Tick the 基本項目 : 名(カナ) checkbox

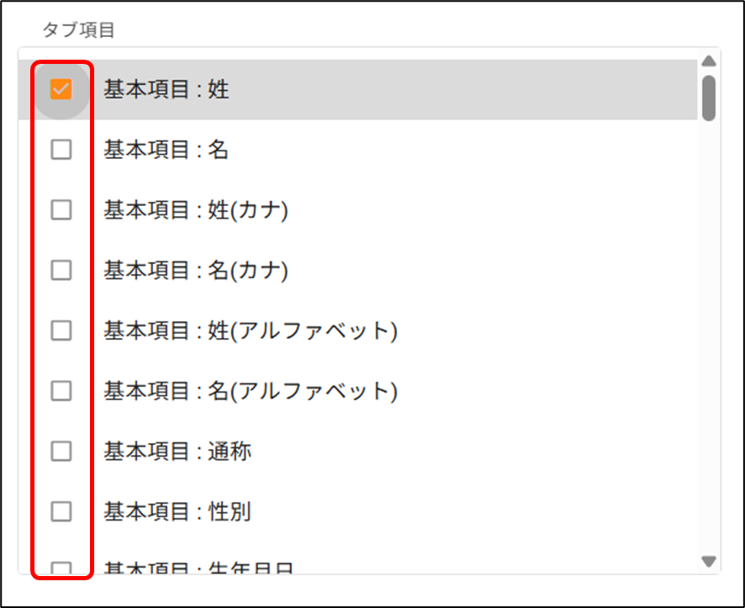tap(61, 270)
